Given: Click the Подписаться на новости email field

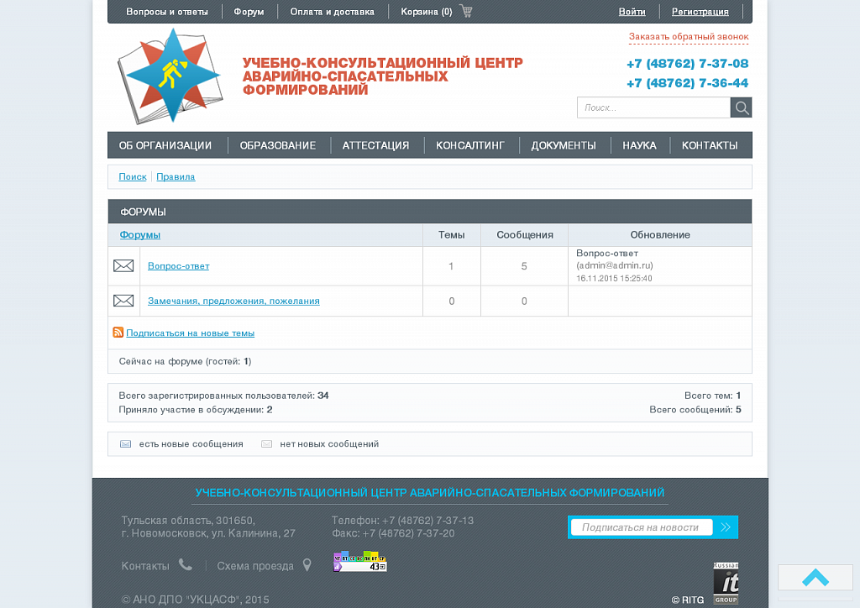Looking at the screenshot, I should tap(641, 527).
